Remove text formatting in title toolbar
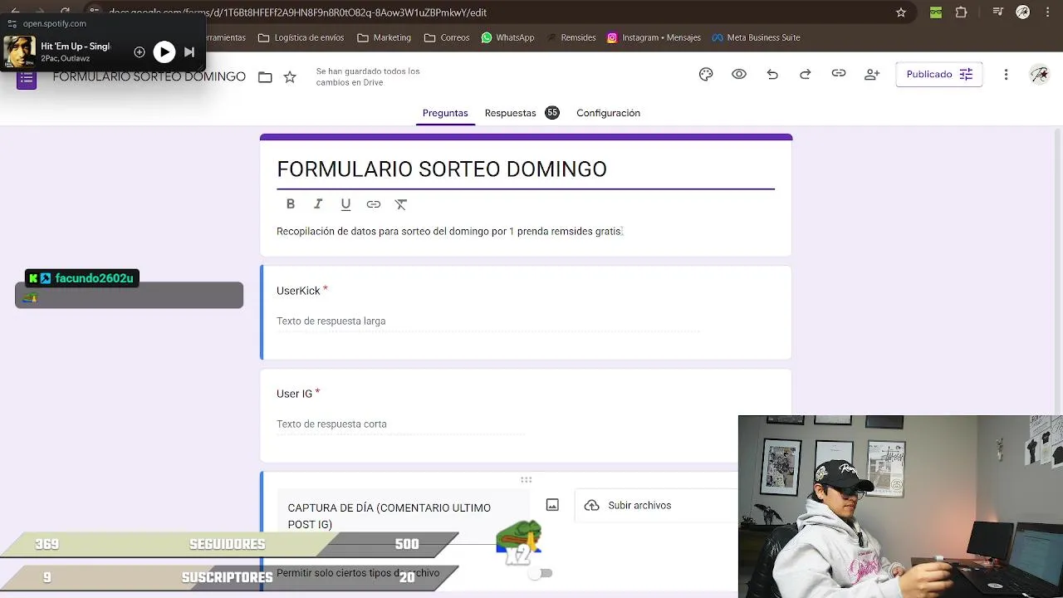Viewport: 1063px width, 598px height. pyautogui.click(x=401, y=203)
